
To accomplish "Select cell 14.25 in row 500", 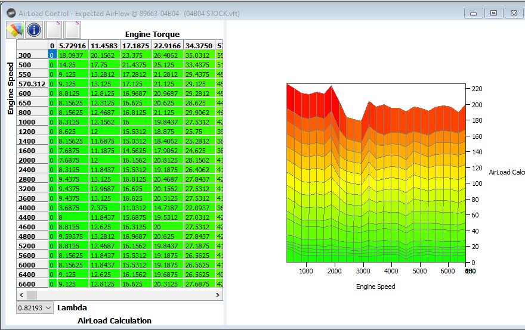I will (73, 65).
